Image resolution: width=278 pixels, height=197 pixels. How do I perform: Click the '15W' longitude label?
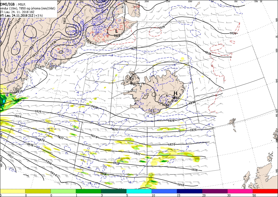[168, 1]
